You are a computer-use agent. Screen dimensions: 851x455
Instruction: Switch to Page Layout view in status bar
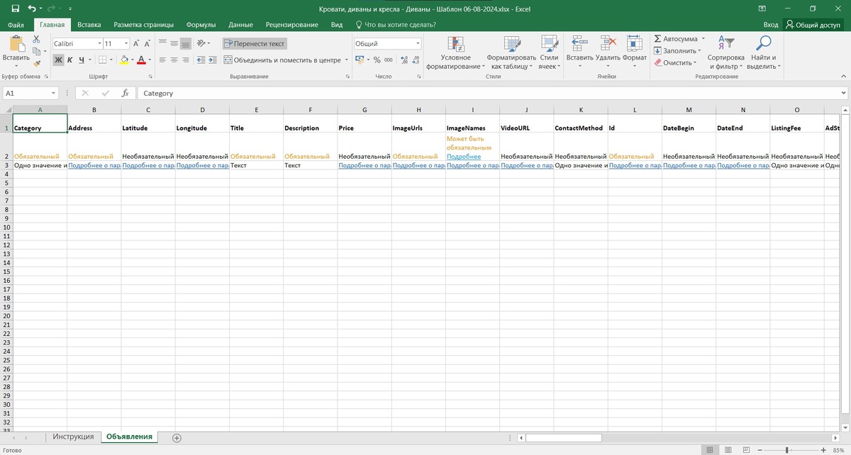coord(728,450)
